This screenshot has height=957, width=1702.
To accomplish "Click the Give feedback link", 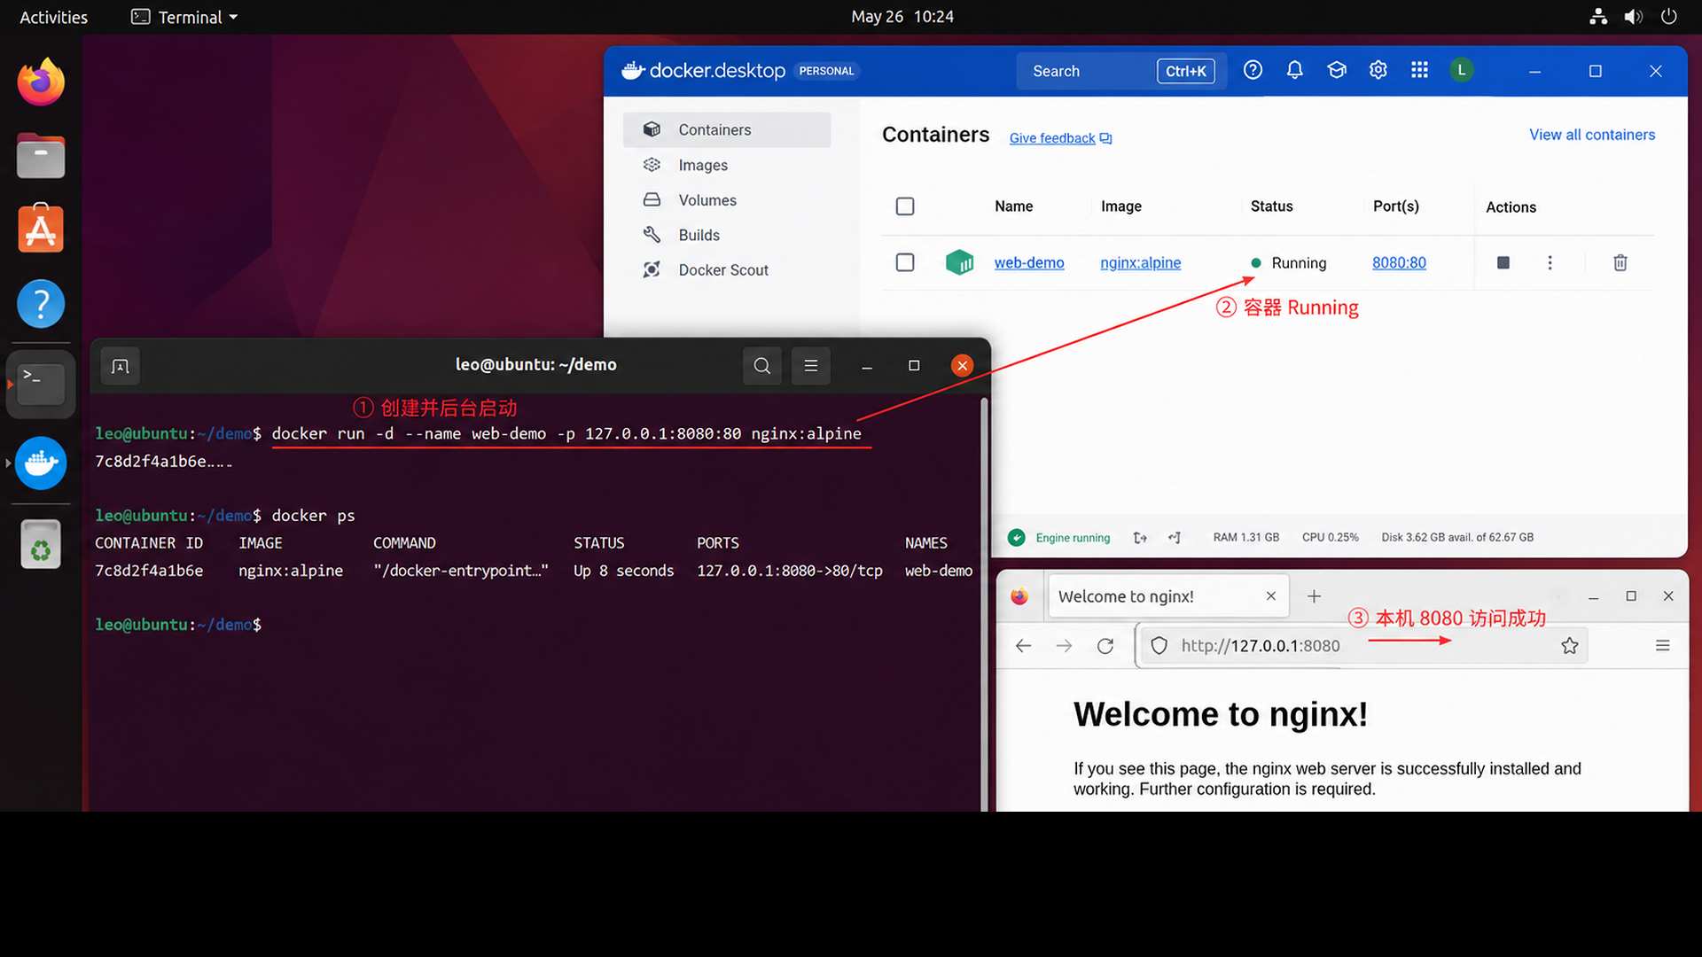I will pos(1060,138).
